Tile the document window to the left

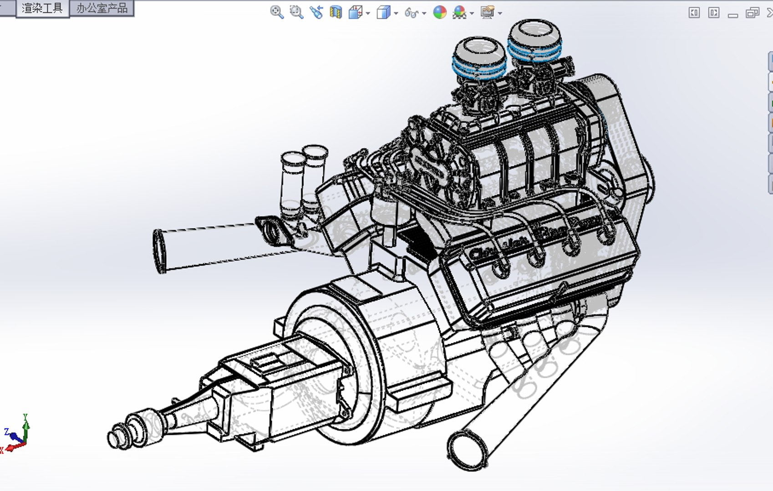coord(694,13)
